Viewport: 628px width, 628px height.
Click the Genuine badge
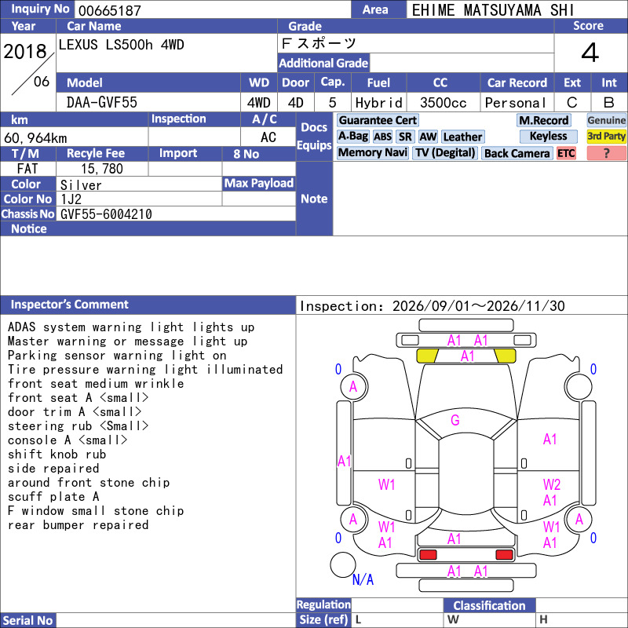point(606,120)
